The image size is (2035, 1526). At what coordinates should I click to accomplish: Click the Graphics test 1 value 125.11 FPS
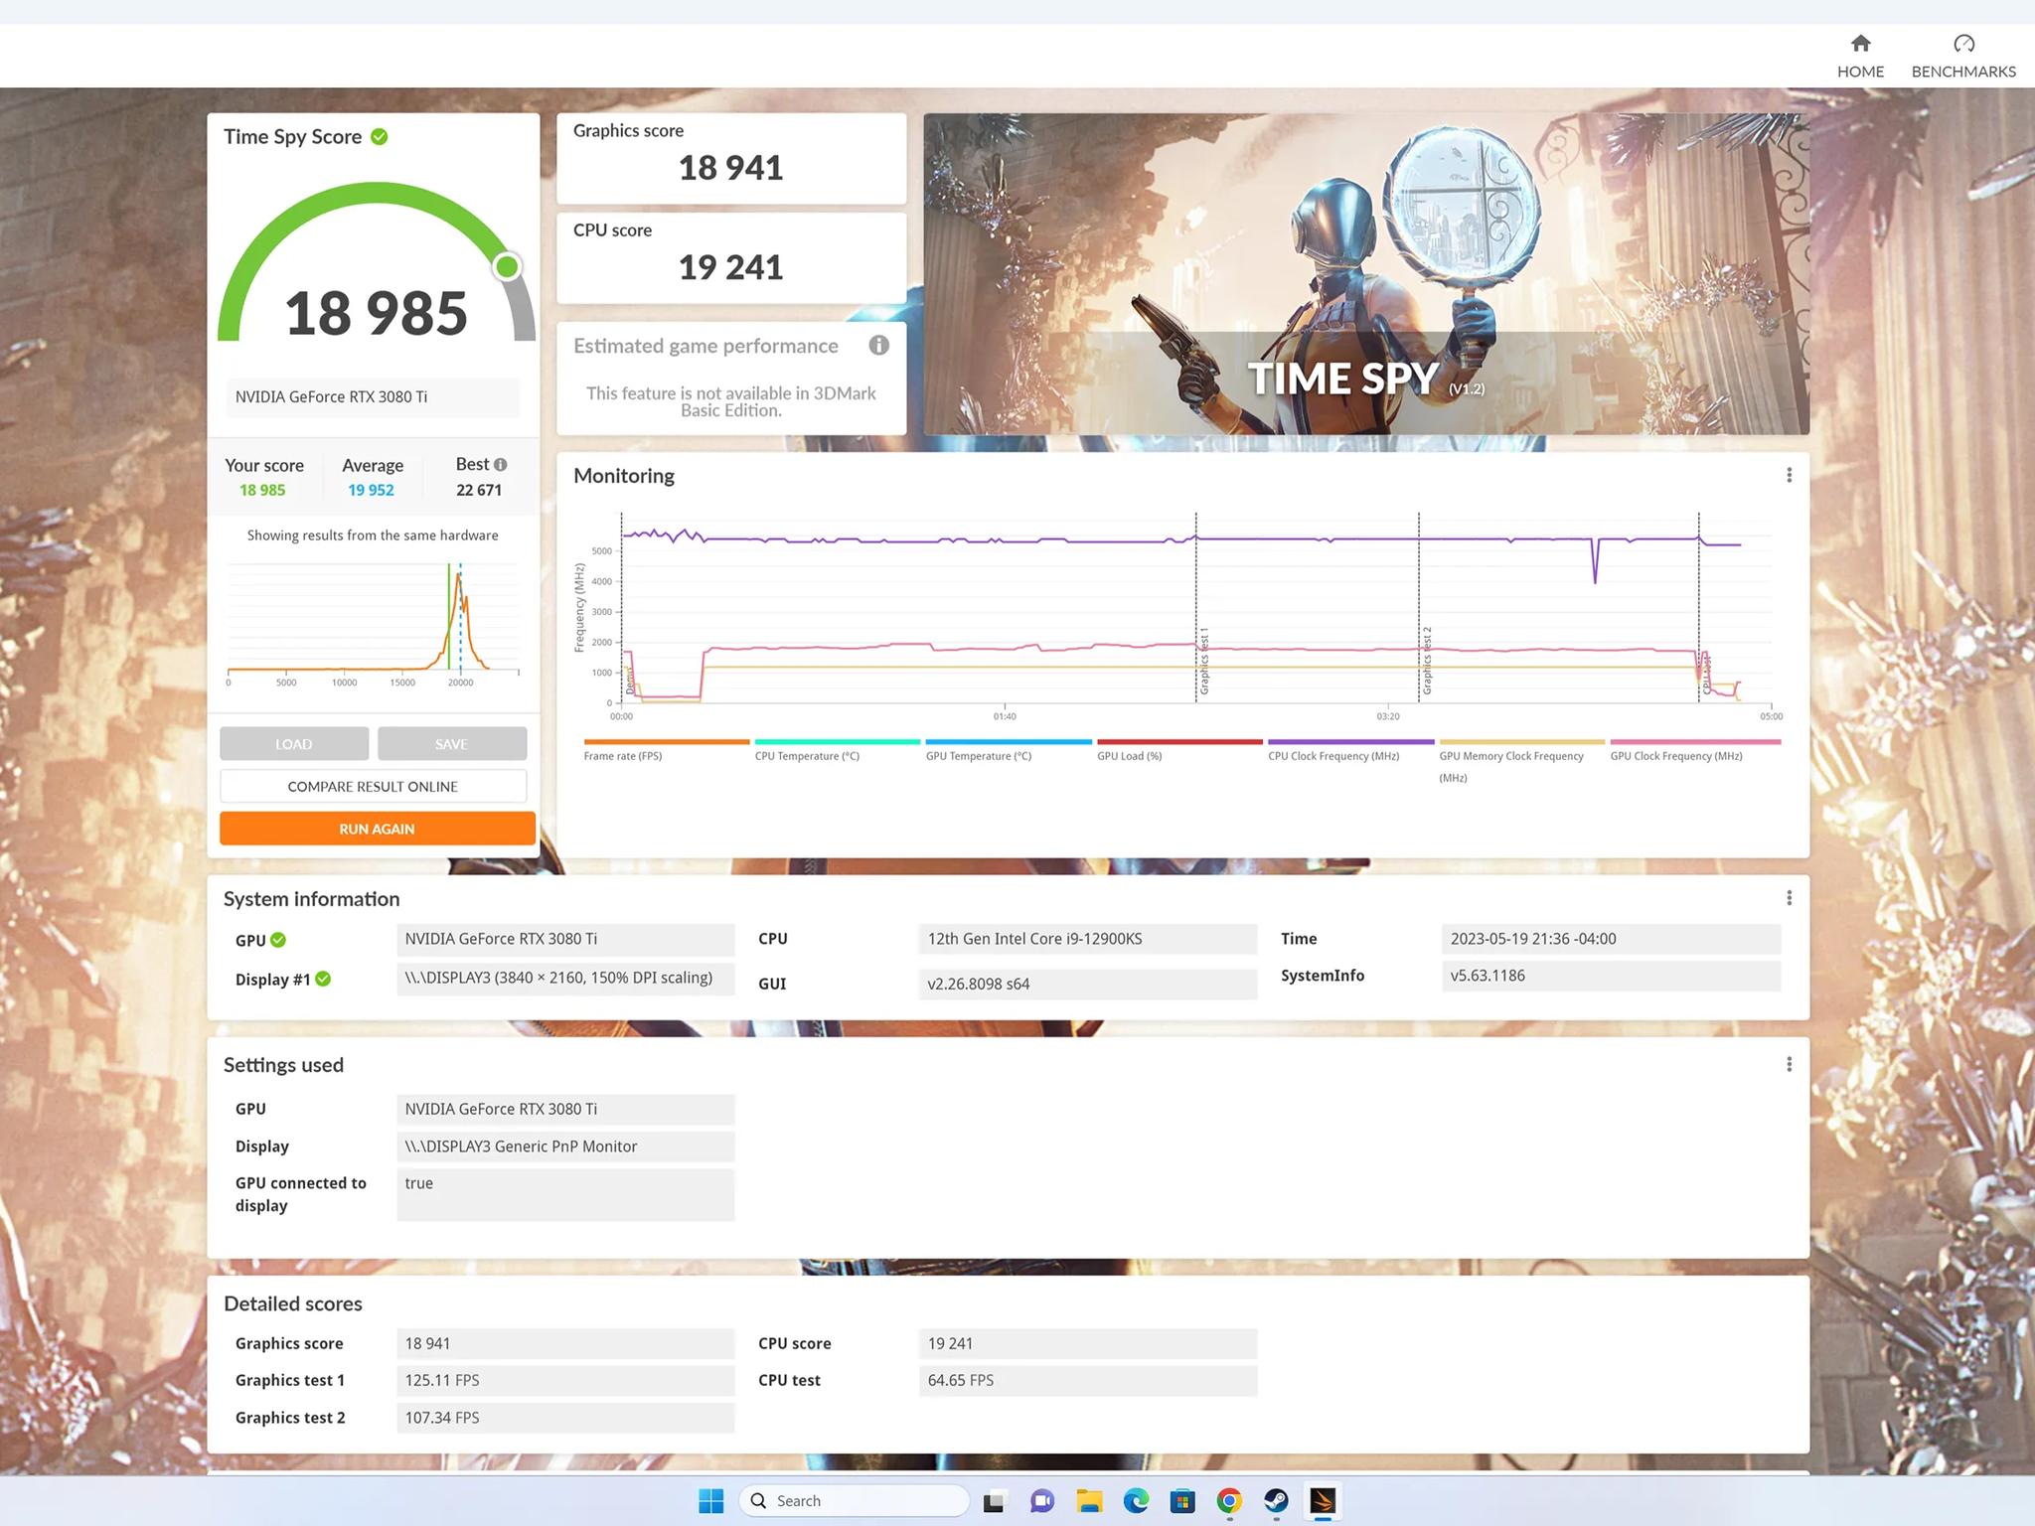(x=565, y=1381)
